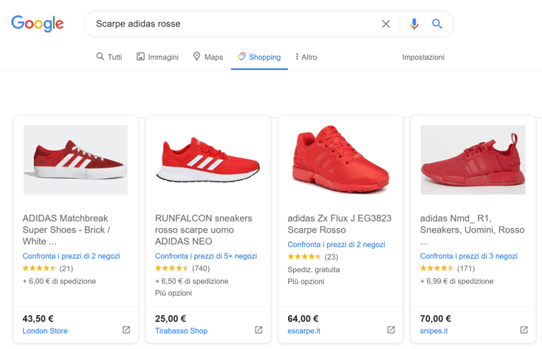The image size is (542, 349).
Task: Open external link icon for Tirabasso Shop
Action: tap(258, 330)
